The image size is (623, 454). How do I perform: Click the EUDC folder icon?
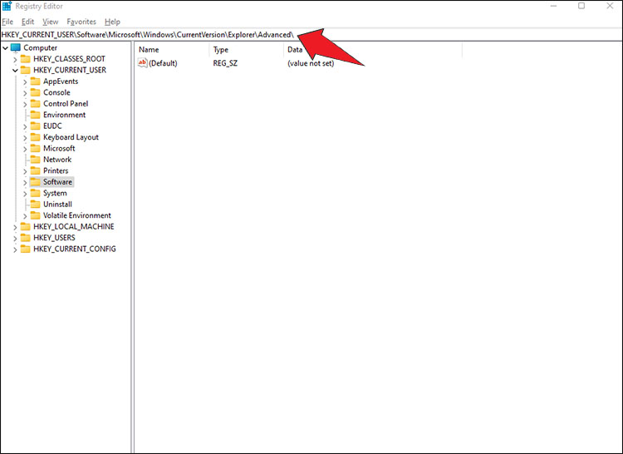point(36,126)
